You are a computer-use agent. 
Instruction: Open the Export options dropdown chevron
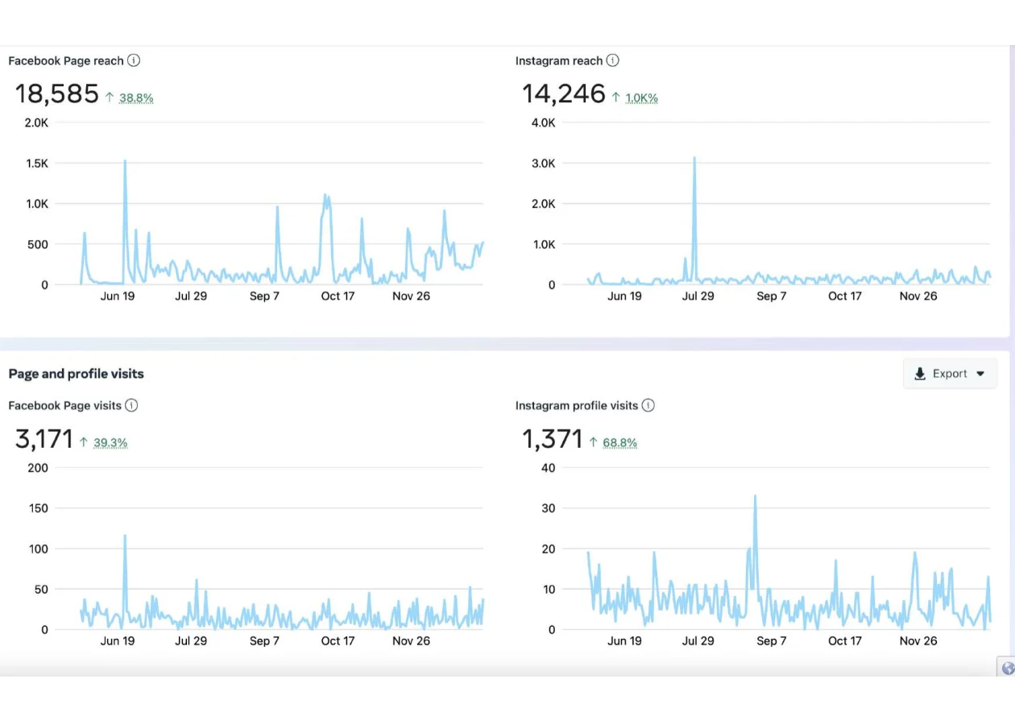coord(980,373)
